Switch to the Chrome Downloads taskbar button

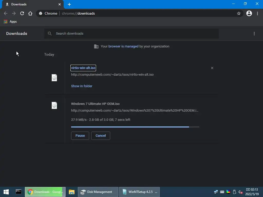(45, 192)
